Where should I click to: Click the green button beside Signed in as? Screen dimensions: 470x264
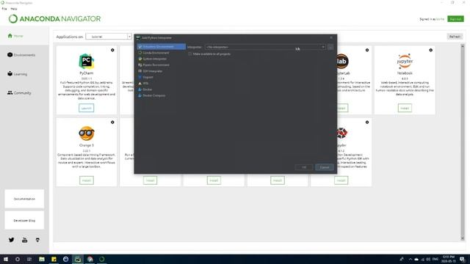[455, 19]
